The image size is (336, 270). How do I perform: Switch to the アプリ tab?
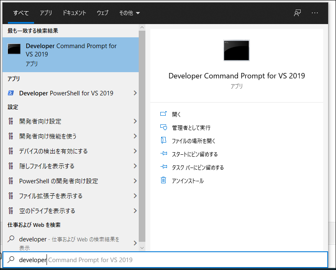pyautogui.click(x=46, y=13)
